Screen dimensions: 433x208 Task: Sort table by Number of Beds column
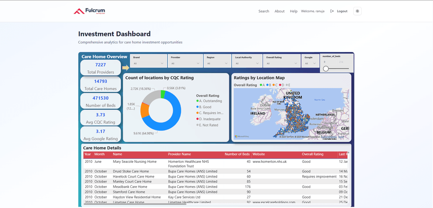pos(237,154)
